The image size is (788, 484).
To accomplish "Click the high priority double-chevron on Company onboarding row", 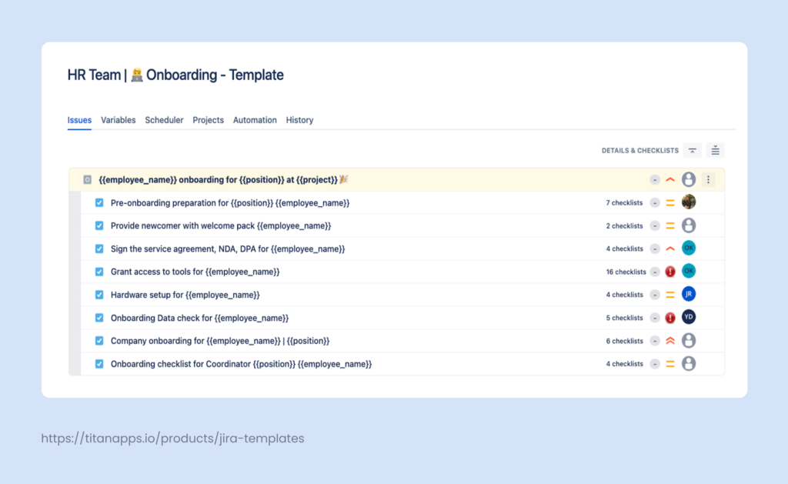I will coord(669,340).
